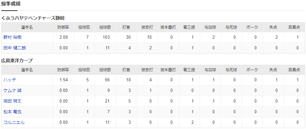Click the くふうハヤテベンチャーズ静岡 team heading
The width and height of the screenshot is (306, 129).
pos(33,18)
